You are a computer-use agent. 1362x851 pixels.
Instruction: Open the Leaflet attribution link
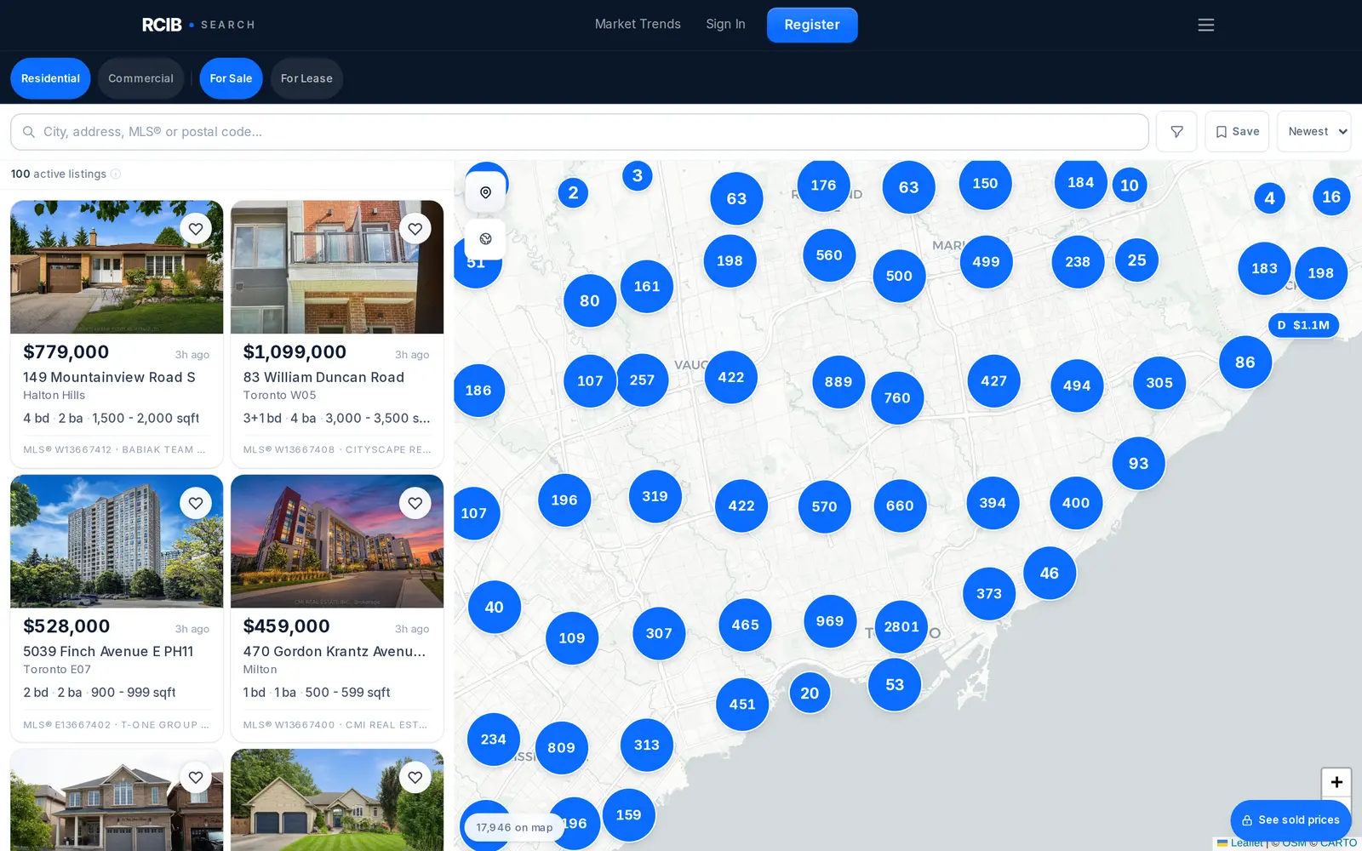pyautogui.click(x=1240, y=843)
